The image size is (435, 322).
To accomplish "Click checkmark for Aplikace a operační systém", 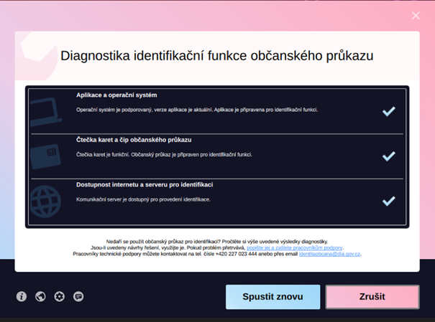I will (x=389, y=111).
